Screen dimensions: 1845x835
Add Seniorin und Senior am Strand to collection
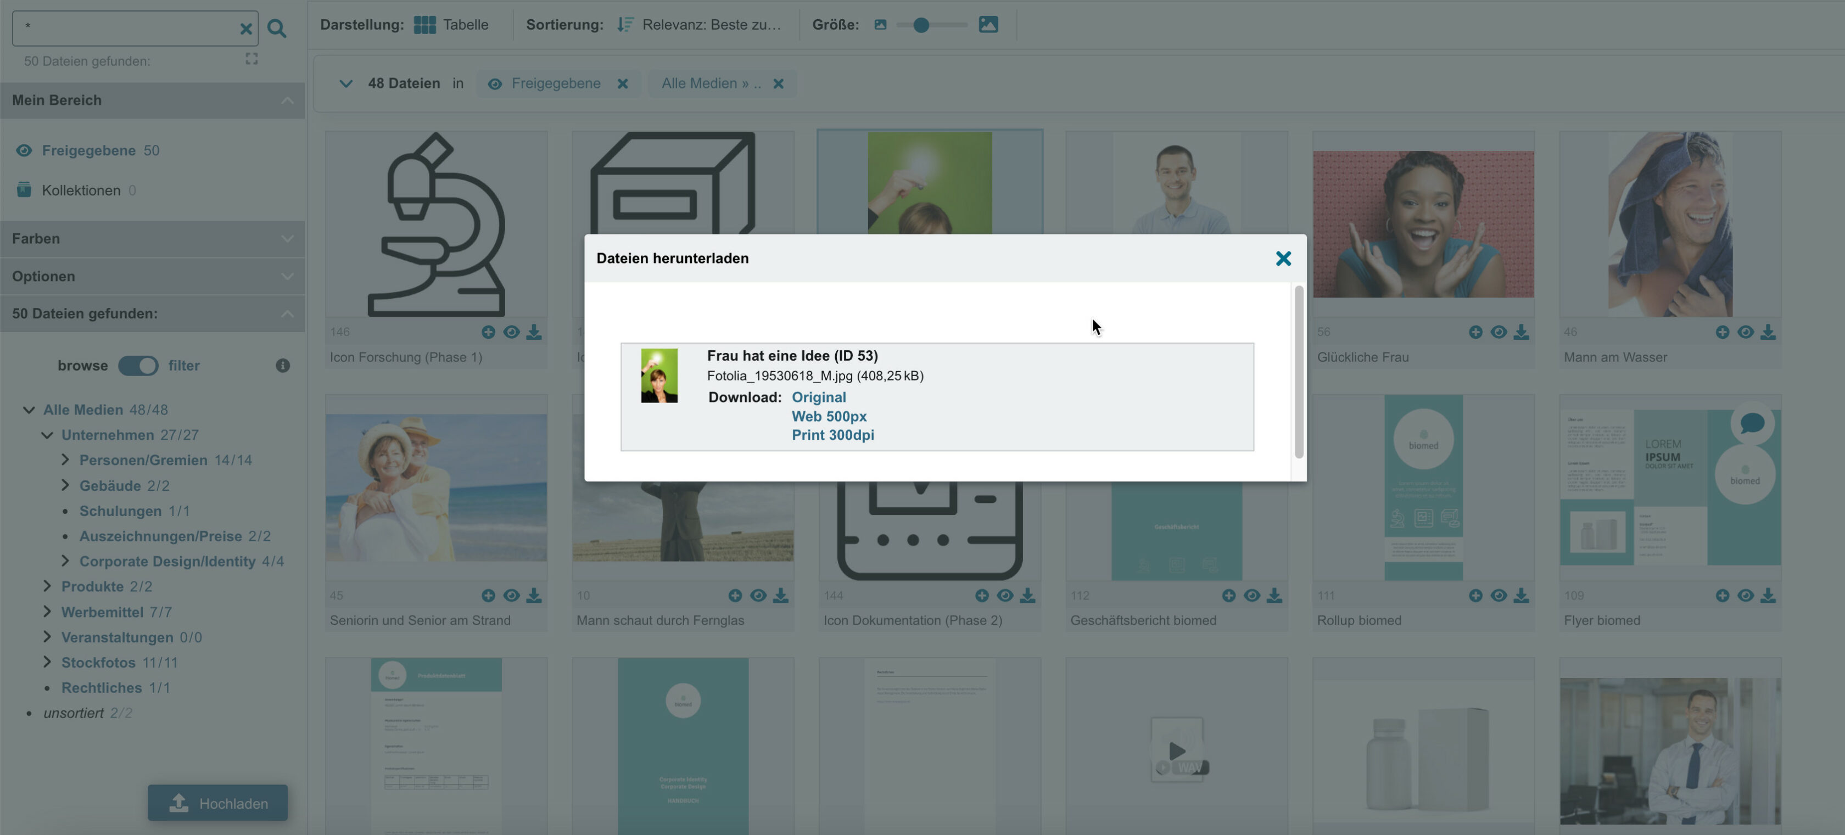pyautogui.click(x=489, y=596)
